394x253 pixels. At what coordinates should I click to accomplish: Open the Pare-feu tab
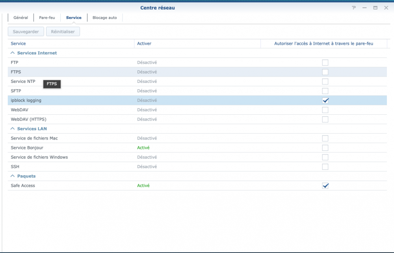[47, 18]
